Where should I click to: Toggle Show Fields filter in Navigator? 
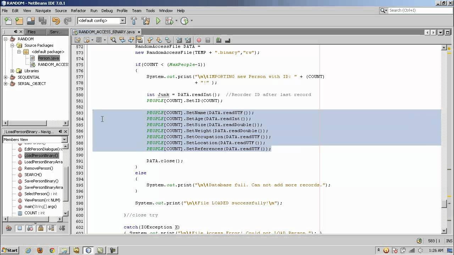pyautogui.click(x=20, y=228)
